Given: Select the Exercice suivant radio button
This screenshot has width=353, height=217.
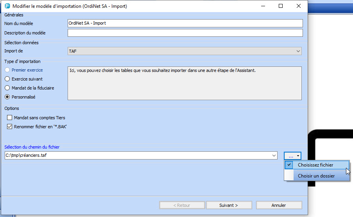Looking at the screenshot, I should (7, 79).
